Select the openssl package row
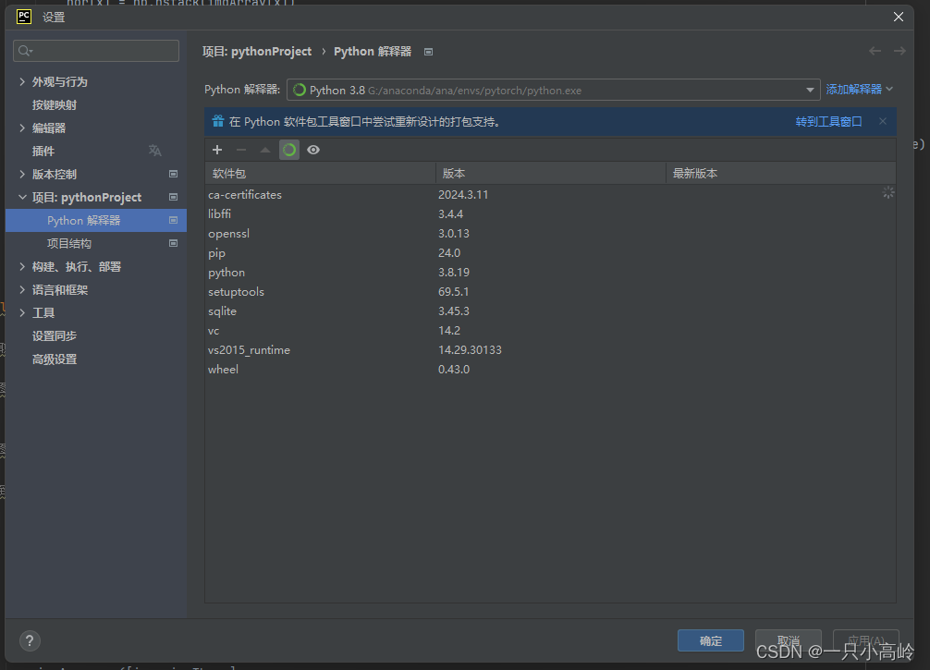 [550, 234]
